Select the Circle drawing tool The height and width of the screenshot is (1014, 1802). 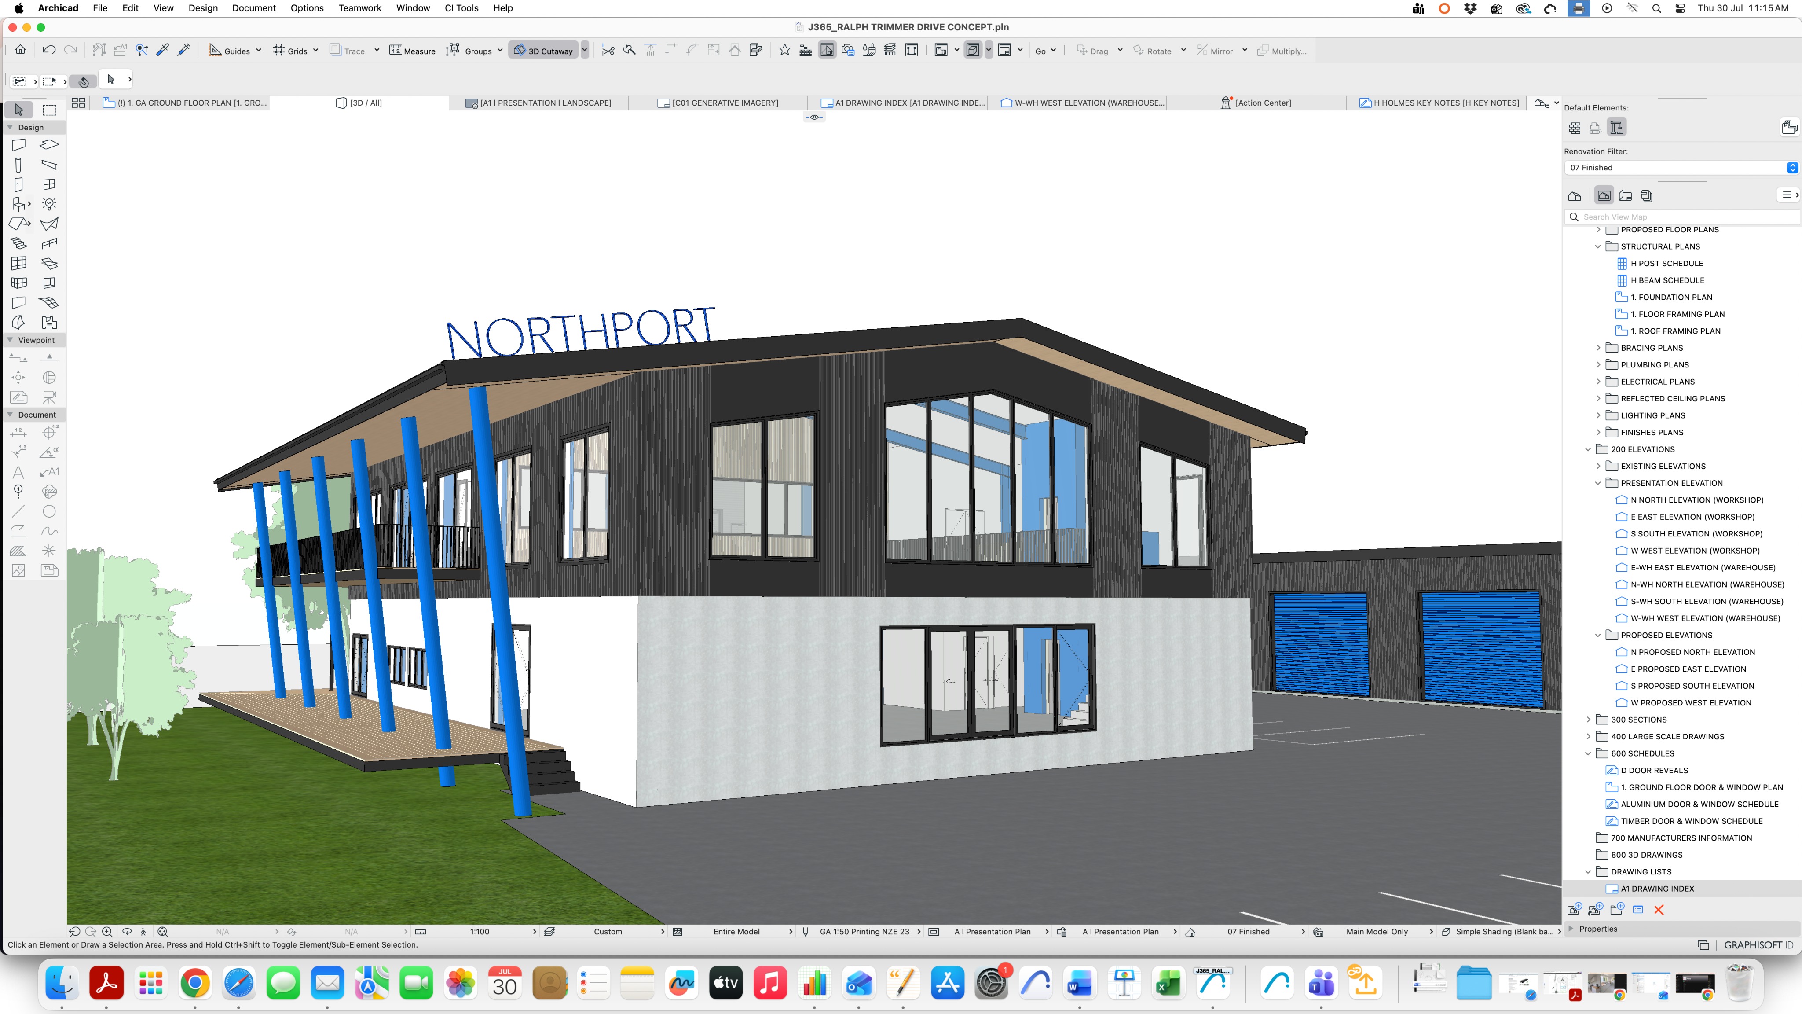[49, 511]
